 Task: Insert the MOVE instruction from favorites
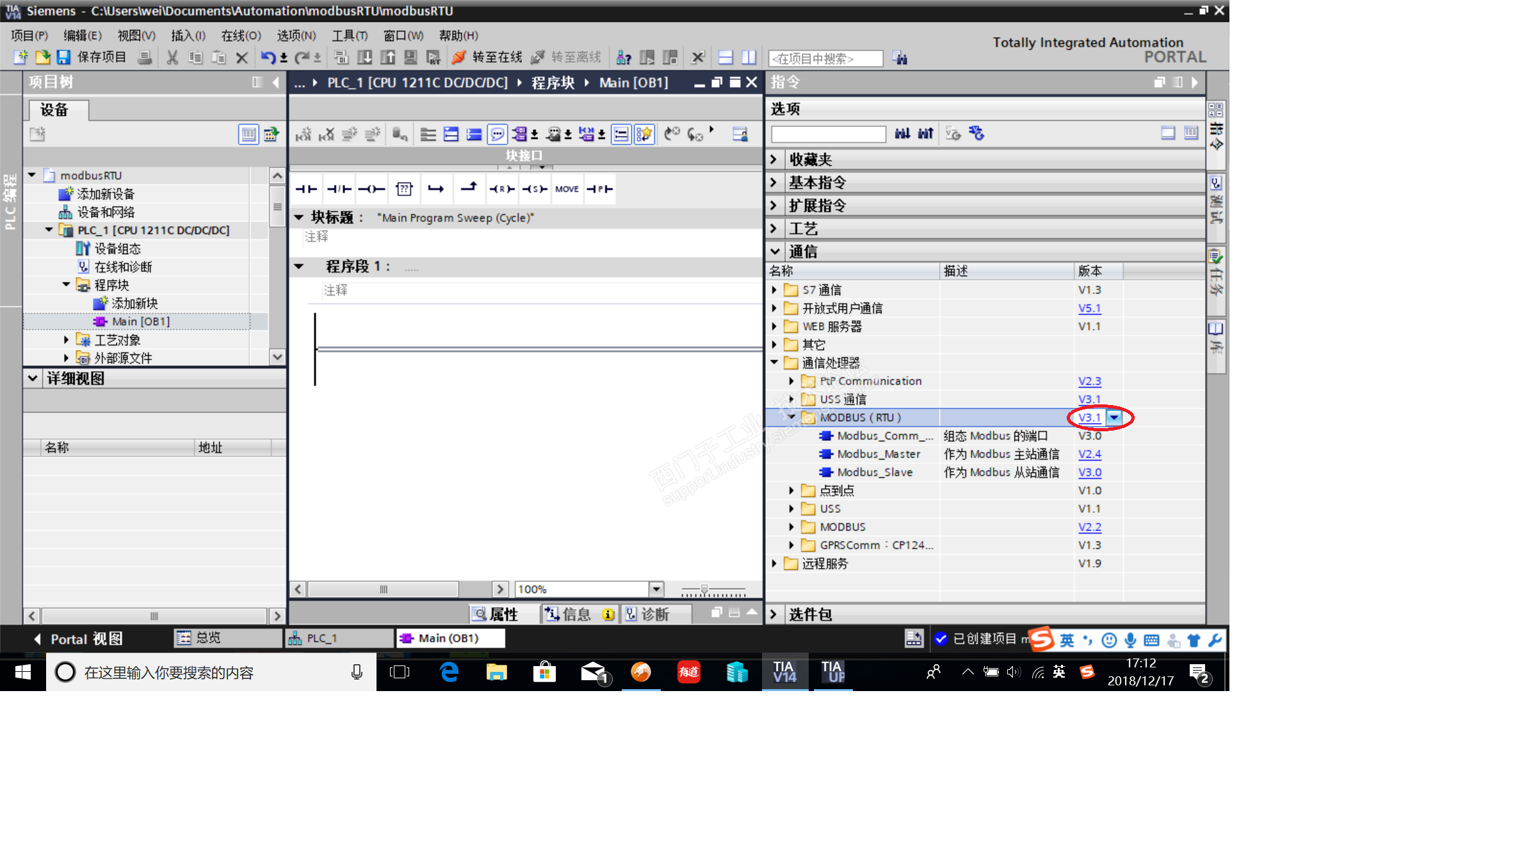point(567,189)
